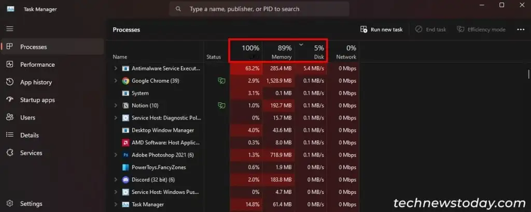Open Task Manager Settings

coord(52,204)
